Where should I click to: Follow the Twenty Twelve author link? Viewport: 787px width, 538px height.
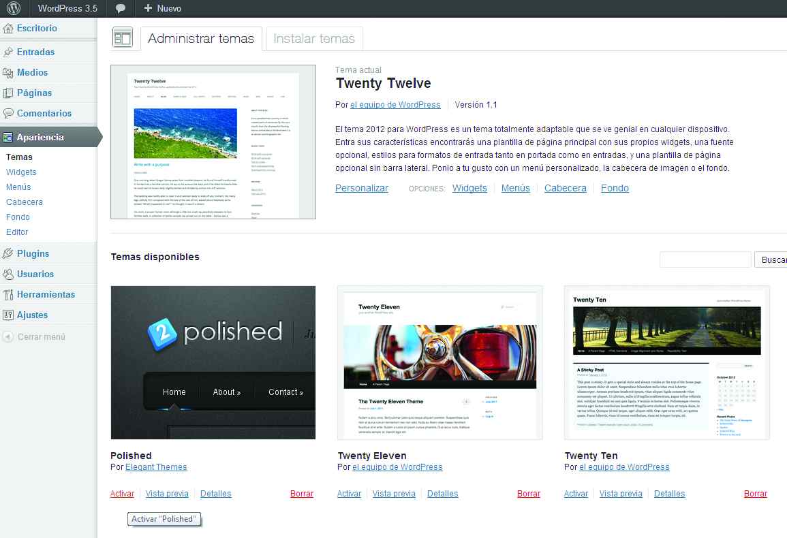point(395,105)
